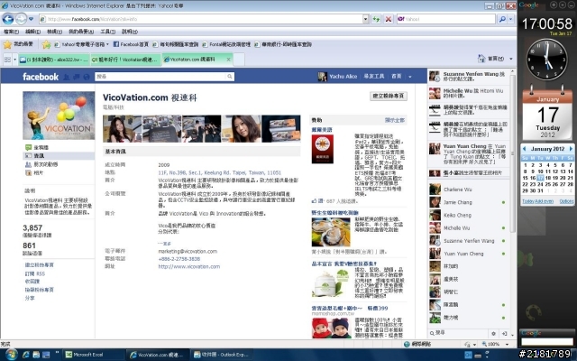Viewport: 577px width, 361px height.
Task: Open the http://www.vicovation.com website link
Action: (189, 266)
